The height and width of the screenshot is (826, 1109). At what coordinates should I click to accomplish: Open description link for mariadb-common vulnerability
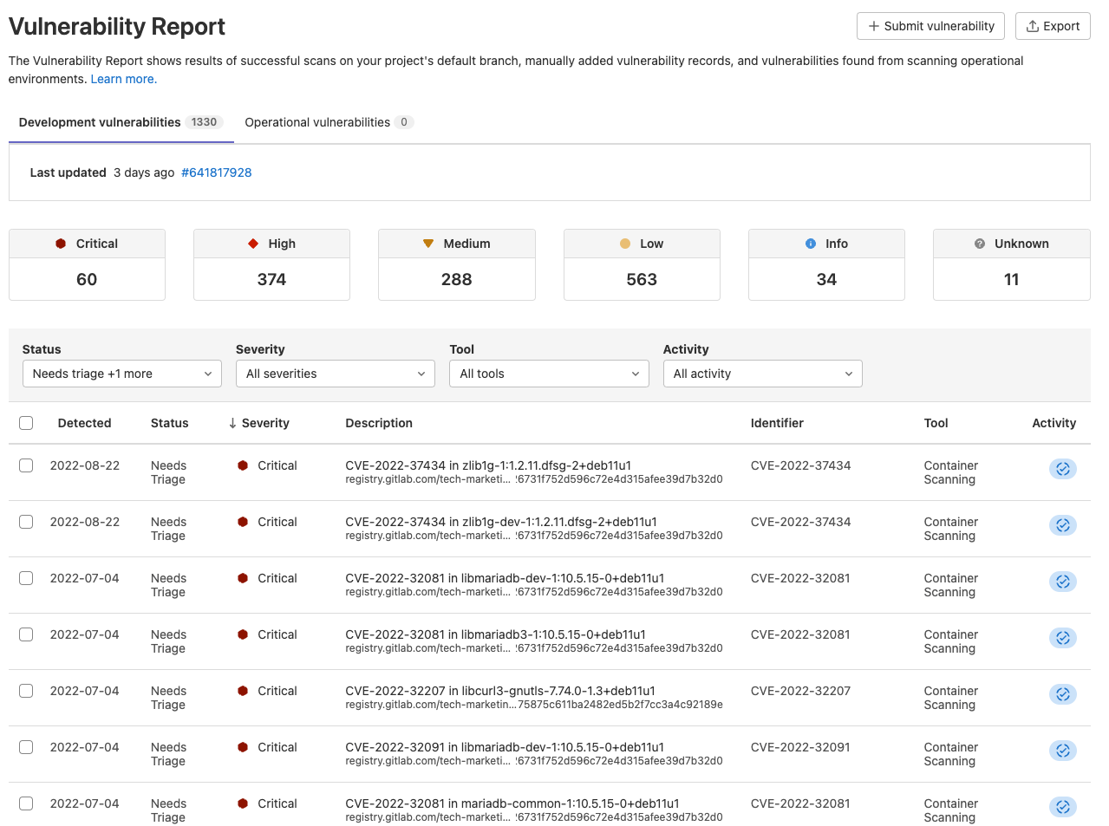[512, 803]
